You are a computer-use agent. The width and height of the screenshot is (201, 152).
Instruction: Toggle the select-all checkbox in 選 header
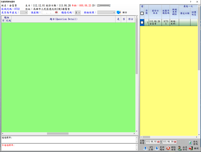coord(142,13)
